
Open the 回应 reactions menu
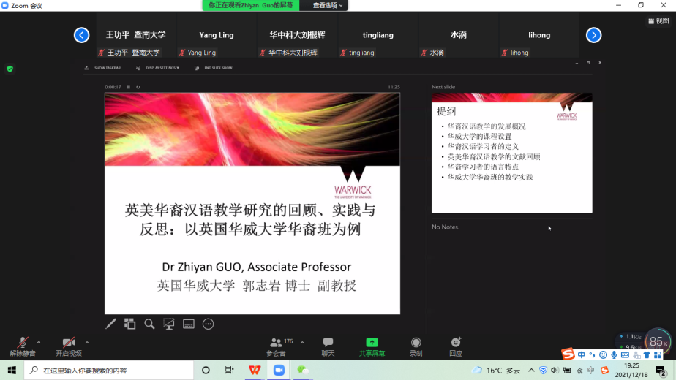[x=456, y=345]
